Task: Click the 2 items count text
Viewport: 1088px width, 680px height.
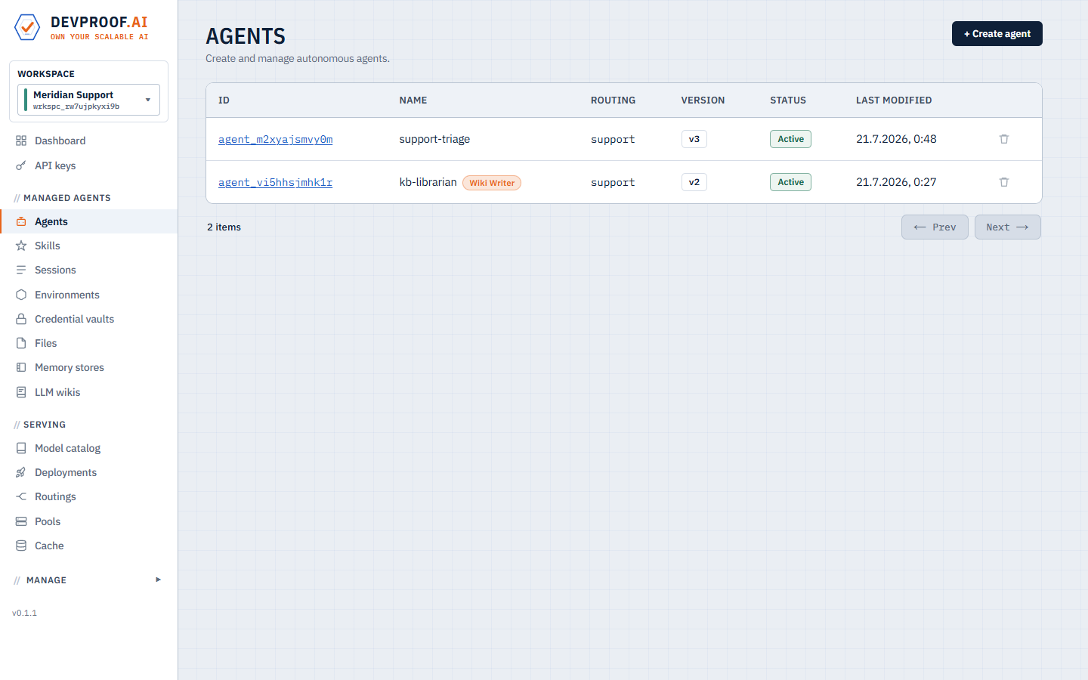Action: click(x=224, y=227)
